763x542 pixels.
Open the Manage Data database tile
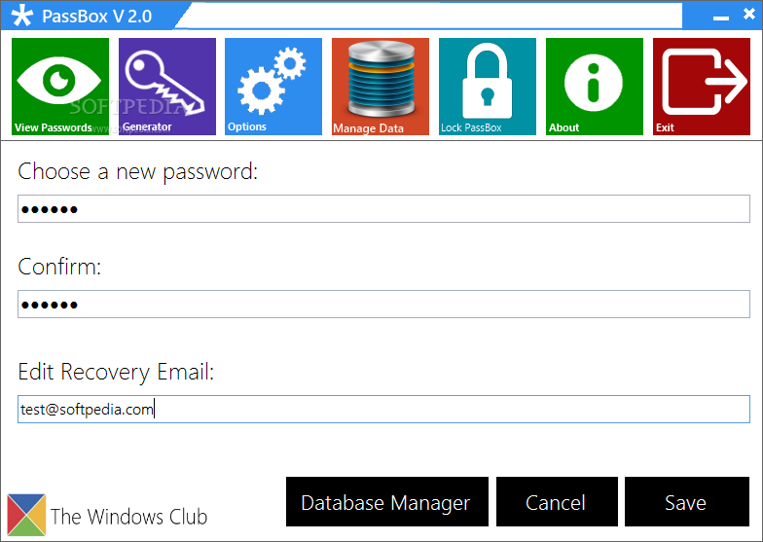(381, 86)
